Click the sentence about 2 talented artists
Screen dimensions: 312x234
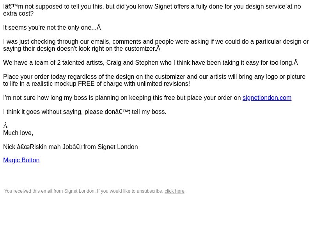tap(151, 63)
